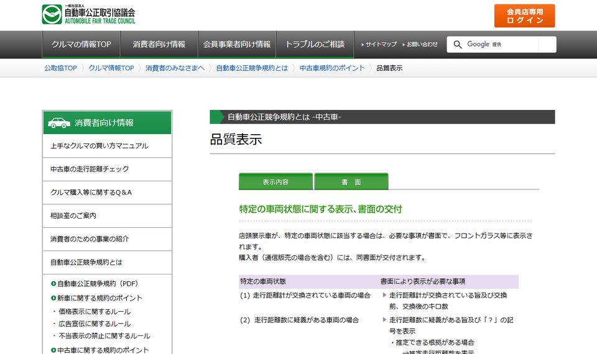Click heading 特定の車両状態に関する表示、書面の交付
The image size is (597, 354).
tap(321, 209)
